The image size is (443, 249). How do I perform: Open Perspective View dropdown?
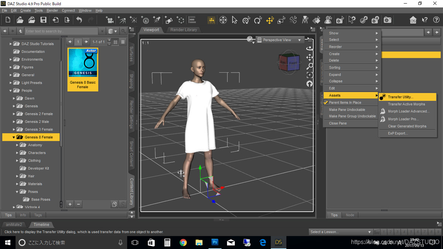coord(280,40)
